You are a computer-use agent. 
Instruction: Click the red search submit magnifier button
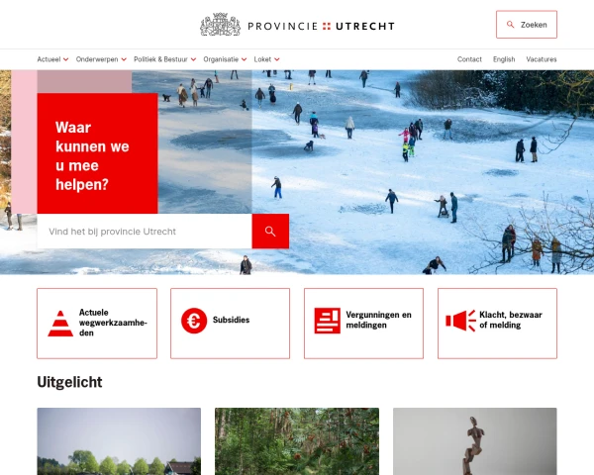click(270, 231)
